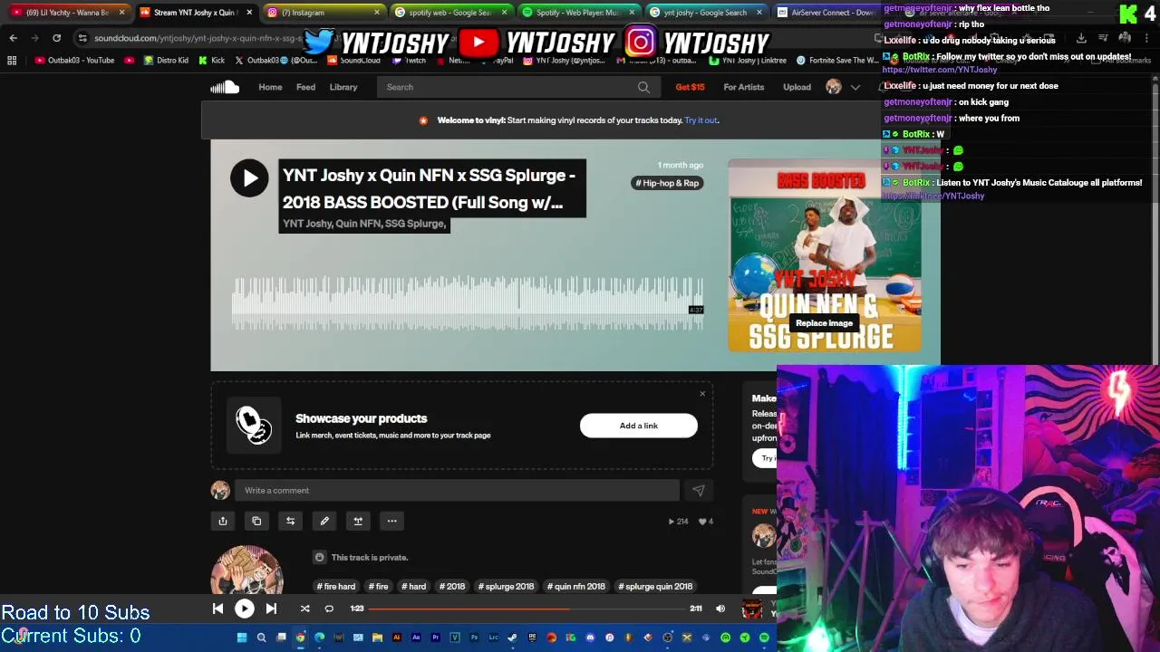Skip to the next track
This screenshot has width=1160, height=652.
[x=271, y=609]
